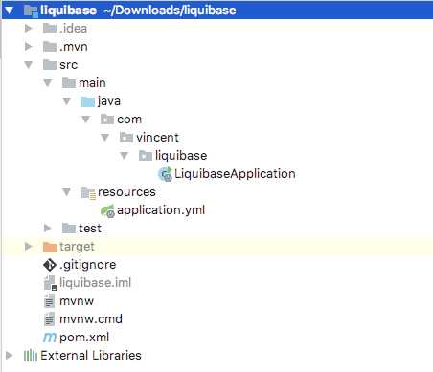Click the .mvn folder icon
433x372 pixels.
[50, 47]
